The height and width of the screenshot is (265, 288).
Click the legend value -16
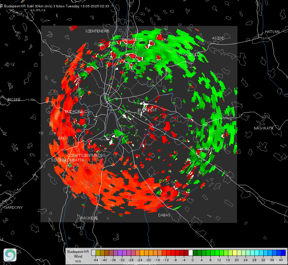tap(157, 260)
